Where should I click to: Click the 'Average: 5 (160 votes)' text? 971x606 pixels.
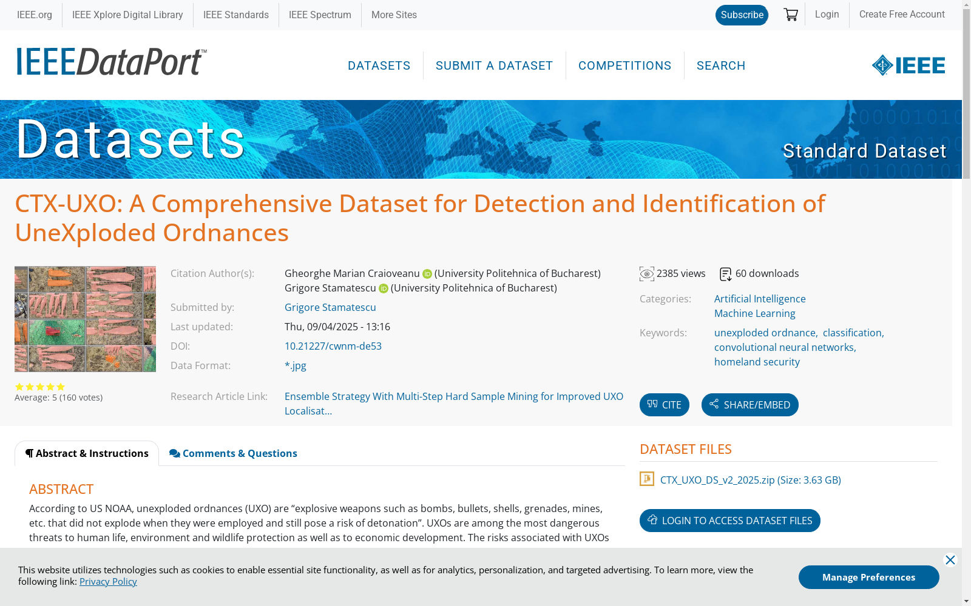[58, 398]
